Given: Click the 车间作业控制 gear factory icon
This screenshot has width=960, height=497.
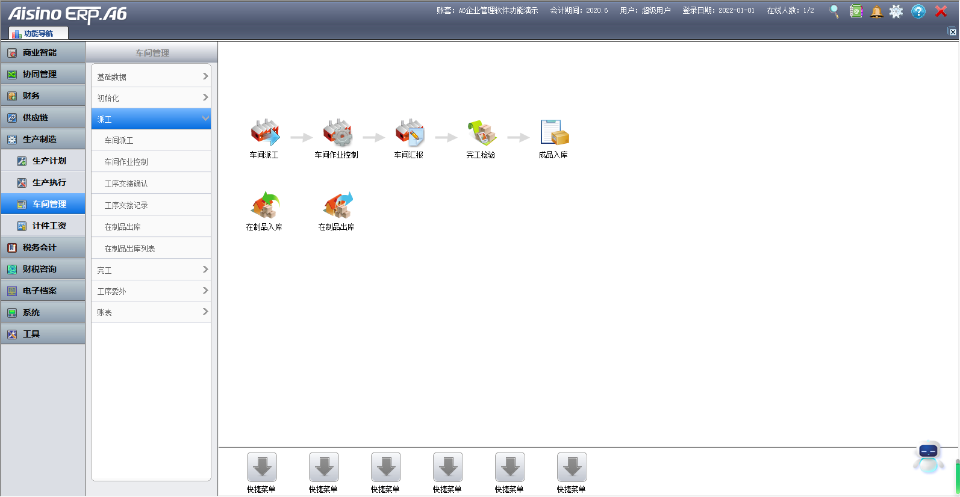Looking at the screenshot, I should pyautogui.click(x=337, y=133).
